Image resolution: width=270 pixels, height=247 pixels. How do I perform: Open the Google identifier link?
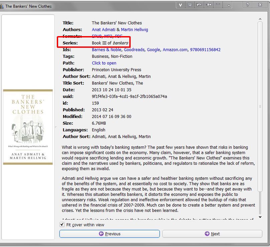[153, 49]
